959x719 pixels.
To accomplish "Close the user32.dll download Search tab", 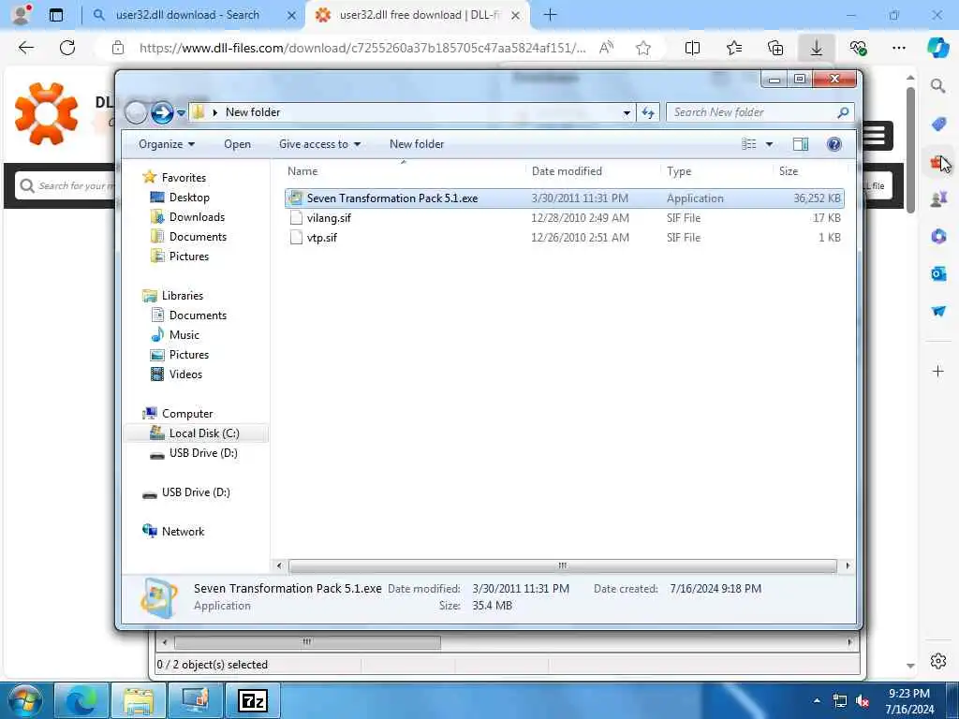I will pos(292,15).
